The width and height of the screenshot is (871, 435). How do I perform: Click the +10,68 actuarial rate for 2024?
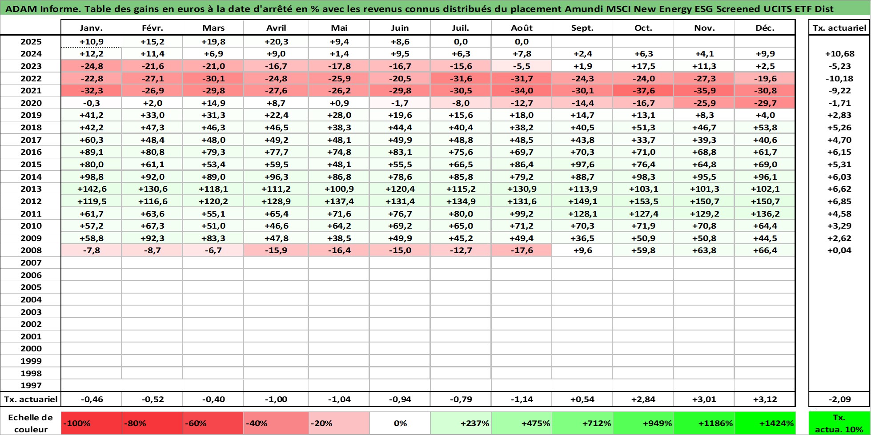pos(839,54)
